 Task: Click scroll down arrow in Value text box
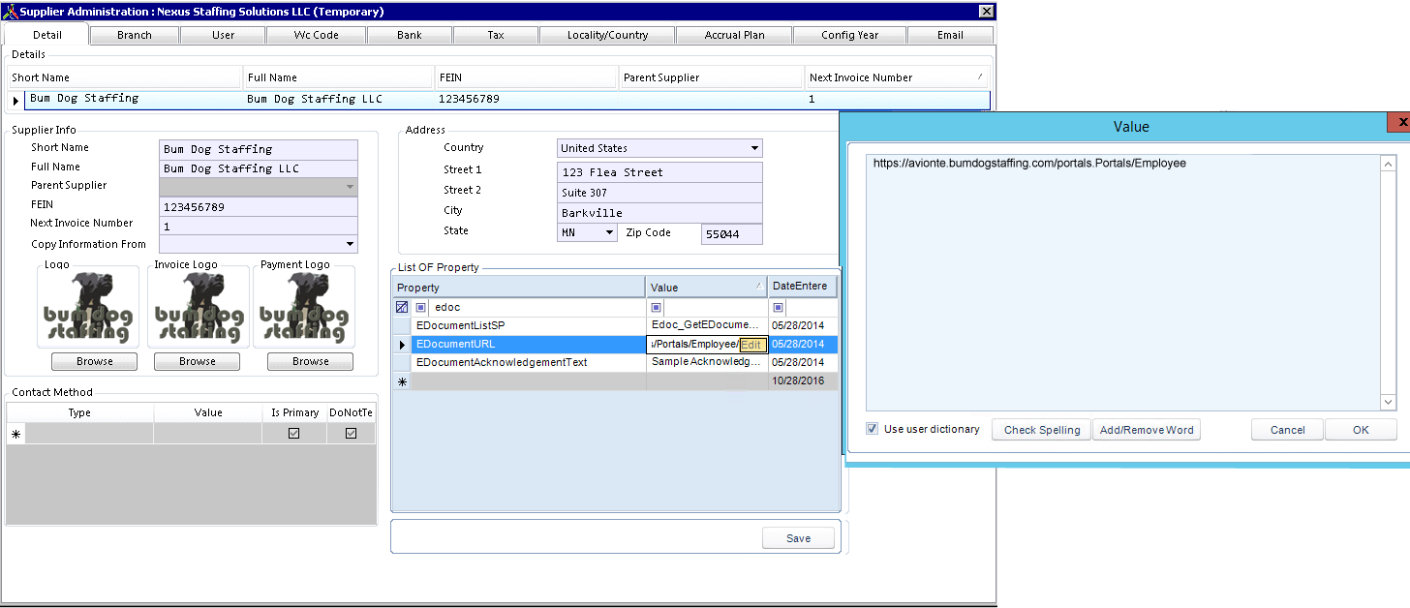1388,402
